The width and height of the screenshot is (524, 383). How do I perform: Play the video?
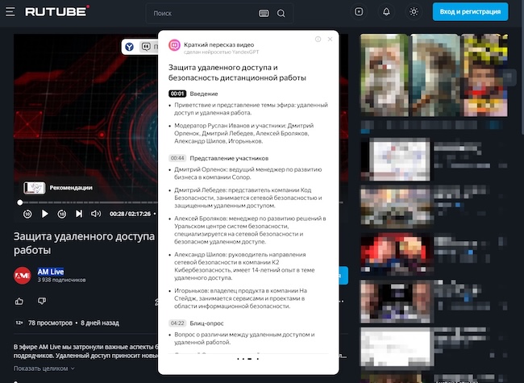[x=44, y=214]
